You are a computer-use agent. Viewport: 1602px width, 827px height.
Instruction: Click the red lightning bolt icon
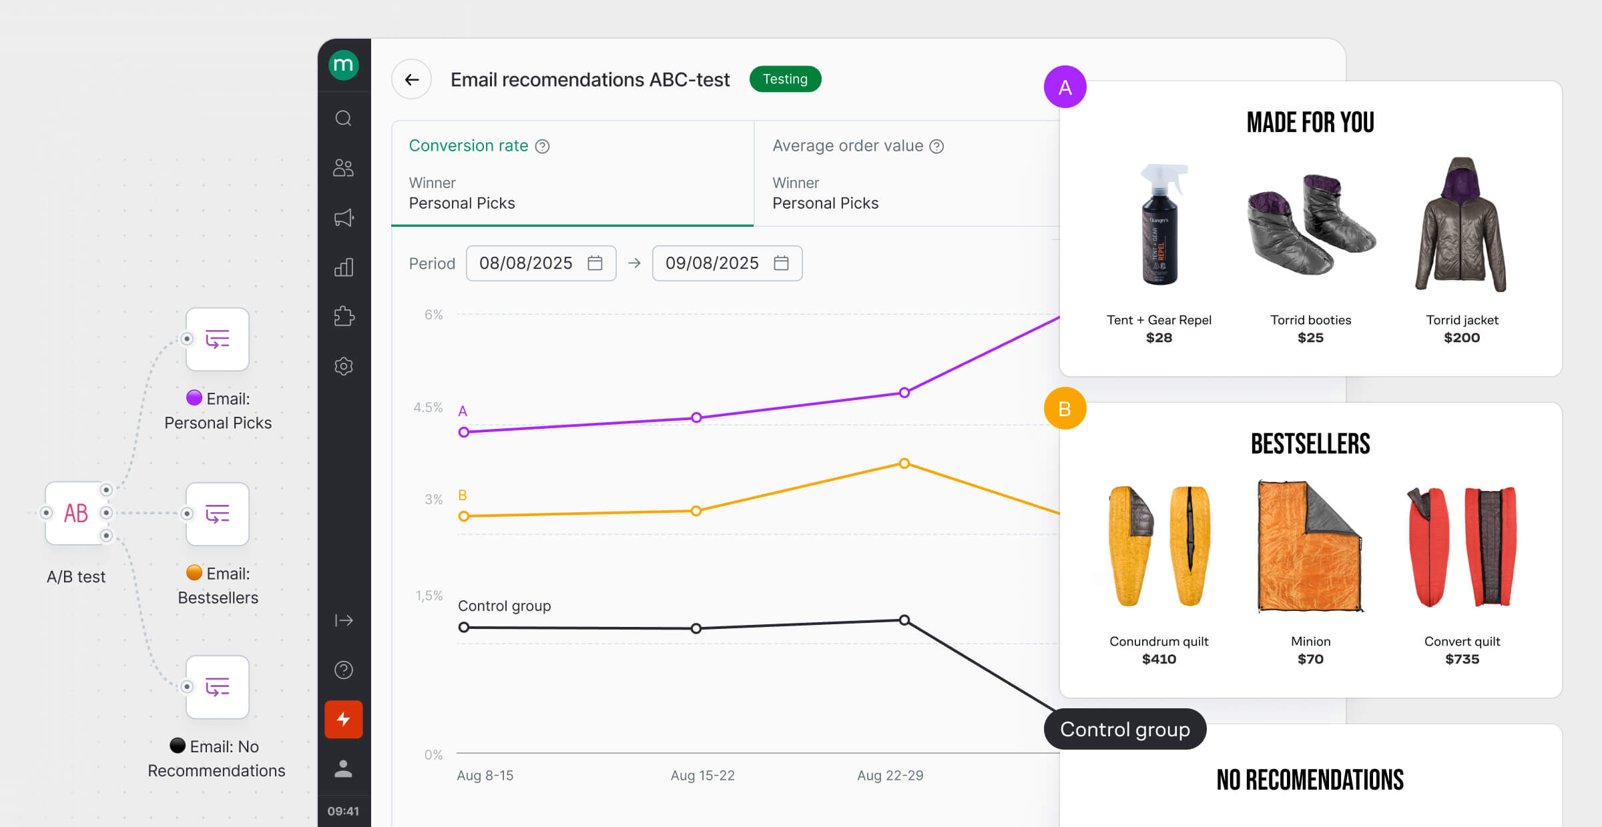(x=344, y=719)
